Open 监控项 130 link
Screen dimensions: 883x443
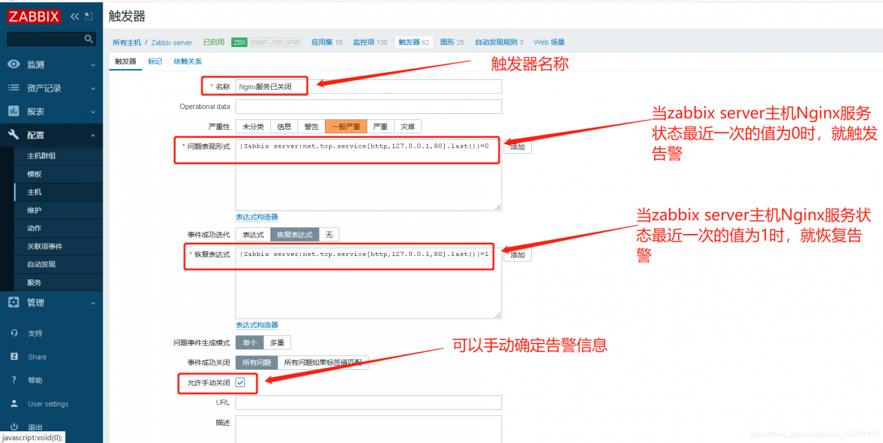coord(370,42)
